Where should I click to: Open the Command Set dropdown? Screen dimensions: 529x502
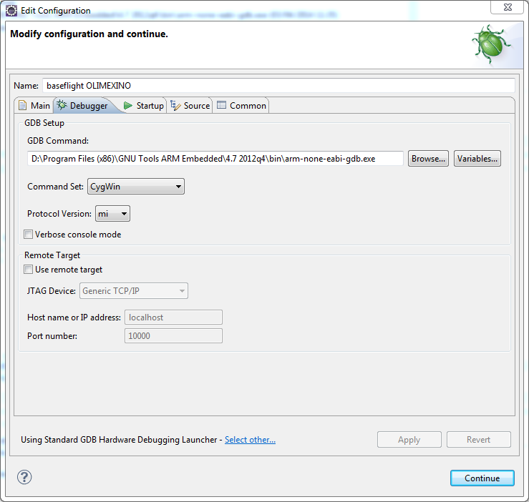136,187
